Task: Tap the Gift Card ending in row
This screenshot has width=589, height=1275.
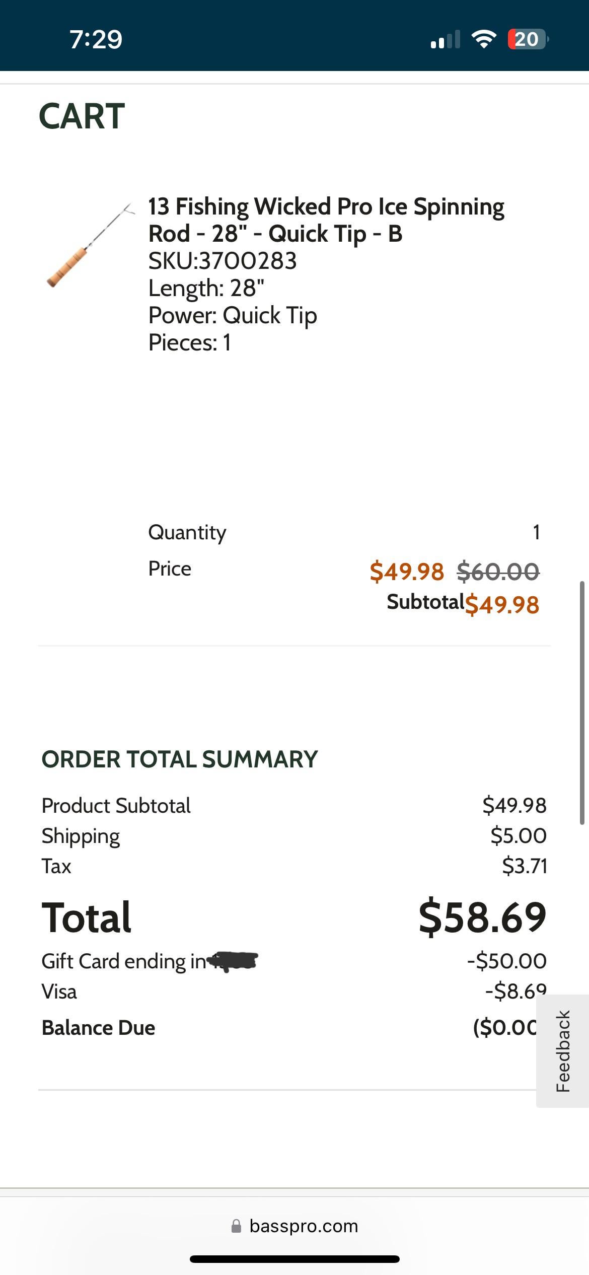Action: pyautogui.click(x=124, y=961)
